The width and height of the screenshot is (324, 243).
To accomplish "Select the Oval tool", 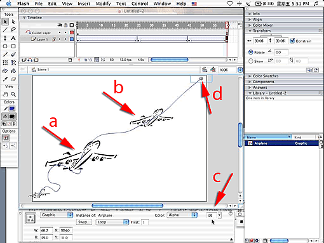I will (x=5, y=46).
